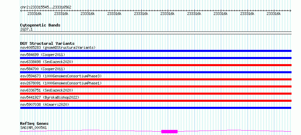Click the blue bar under nsv584700

[156, 72]
